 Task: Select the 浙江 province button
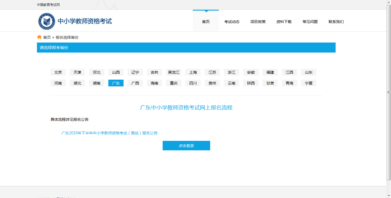coord(232,72)
